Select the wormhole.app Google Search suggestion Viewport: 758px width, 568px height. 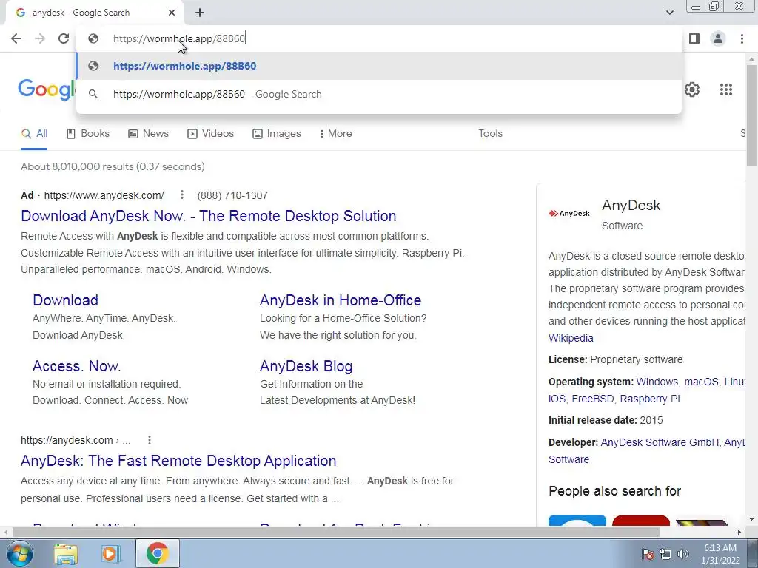coord(379,94)
